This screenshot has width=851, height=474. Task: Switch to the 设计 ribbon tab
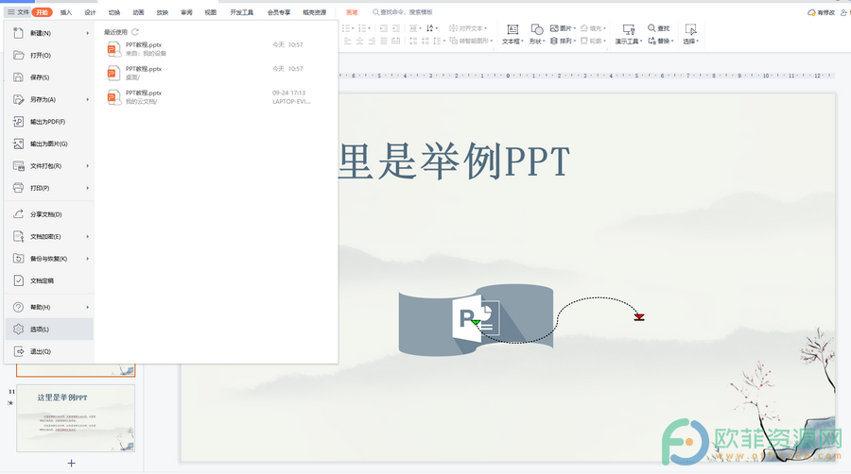pyautogui.click(x=90, y=12)
